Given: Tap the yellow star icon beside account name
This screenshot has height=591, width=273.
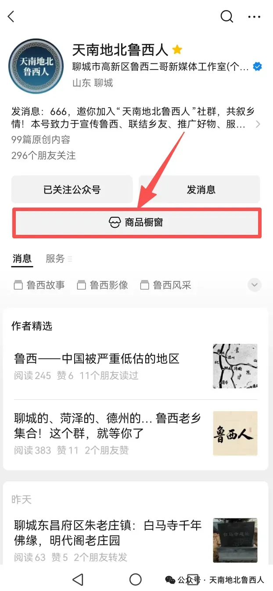Looking at the screenshot, I should tap(177, 50).
